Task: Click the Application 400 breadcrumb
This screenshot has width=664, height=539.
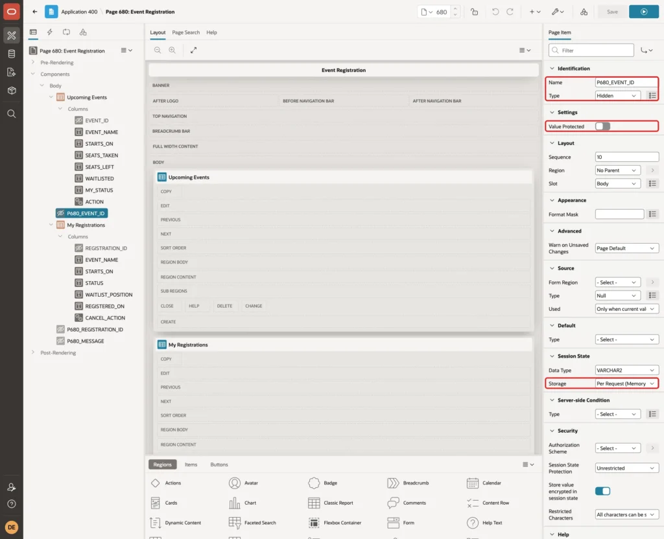Action: [x=79, y=12]
